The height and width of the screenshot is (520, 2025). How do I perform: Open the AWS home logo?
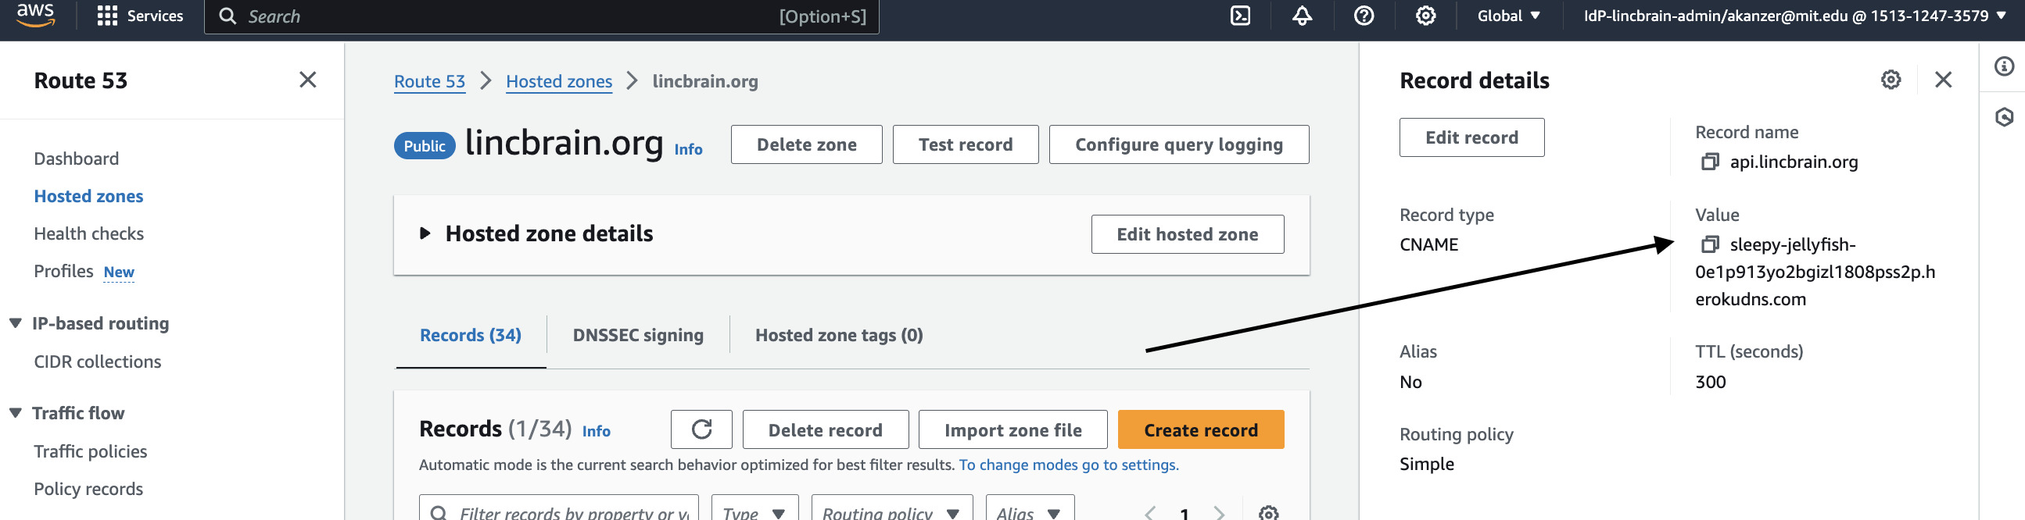pos(35,15)
